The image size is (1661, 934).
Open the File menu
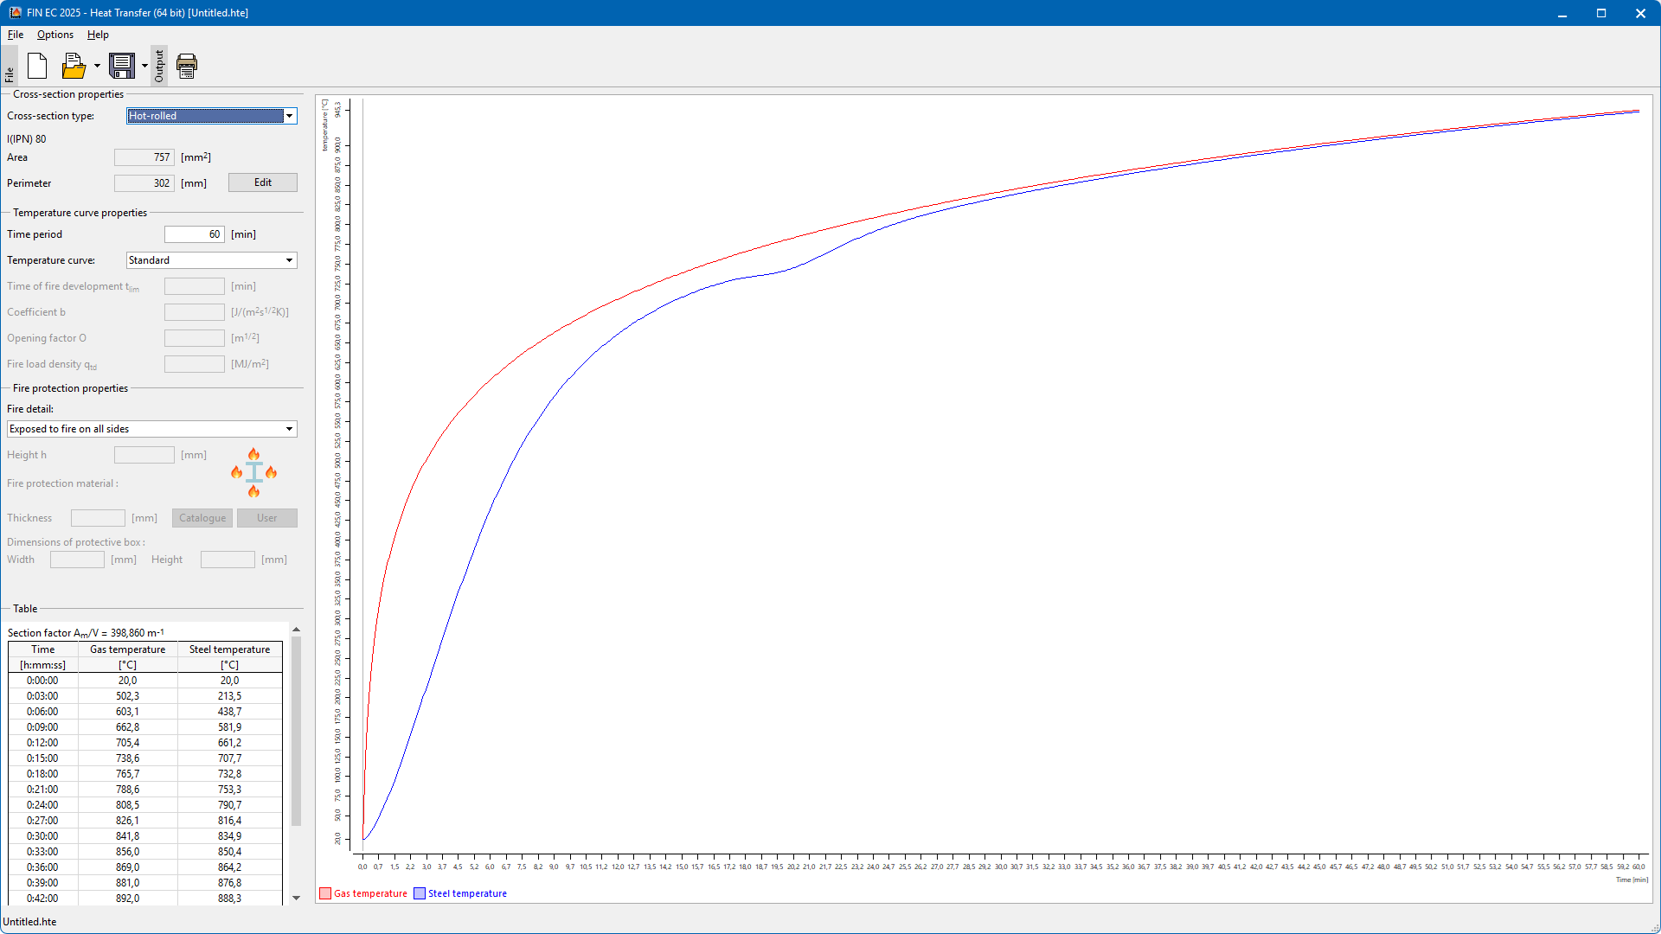(16, 35)
